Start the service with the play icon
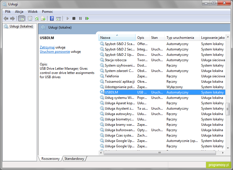Viewport: 233px width, 170px height. click(x=68, y=18)
